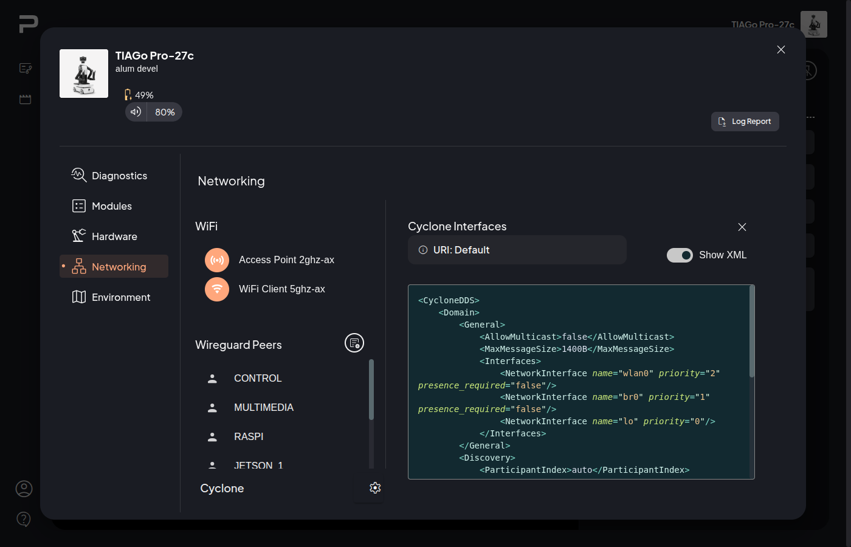Click the Hardware robot arm icon

[79, 236]
